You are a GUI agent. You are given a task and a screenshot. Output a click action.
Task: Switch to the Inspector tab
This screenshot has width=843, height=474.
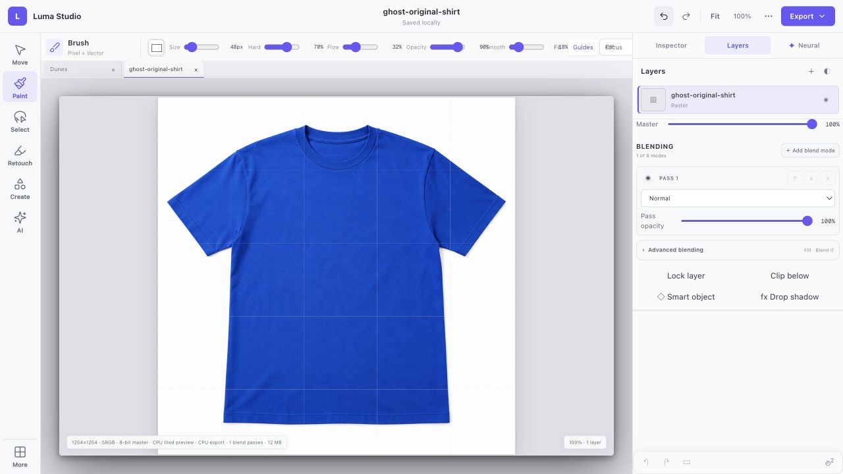tap(671, 45)
